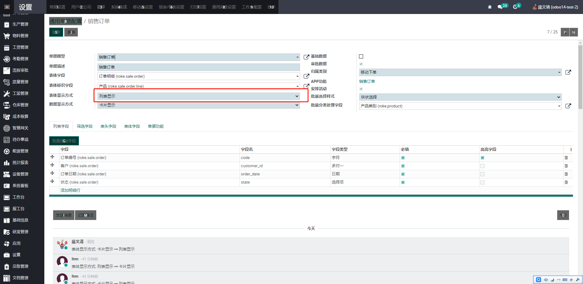
Task: Click drag handle of 客户 row
Action: (52, 165)
